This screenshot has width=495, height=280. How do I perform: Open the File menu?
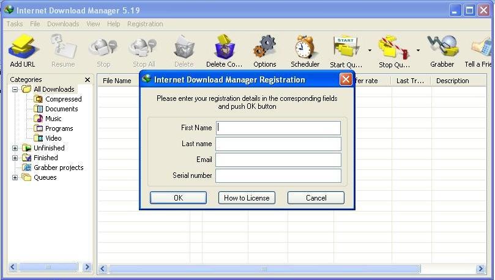(35, 24)
